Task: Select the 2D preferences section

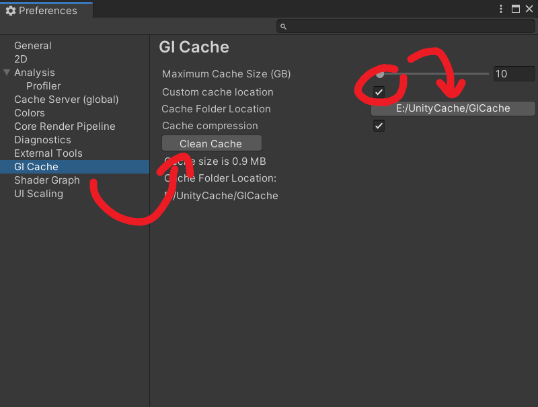Action: (x=21, y=59)
